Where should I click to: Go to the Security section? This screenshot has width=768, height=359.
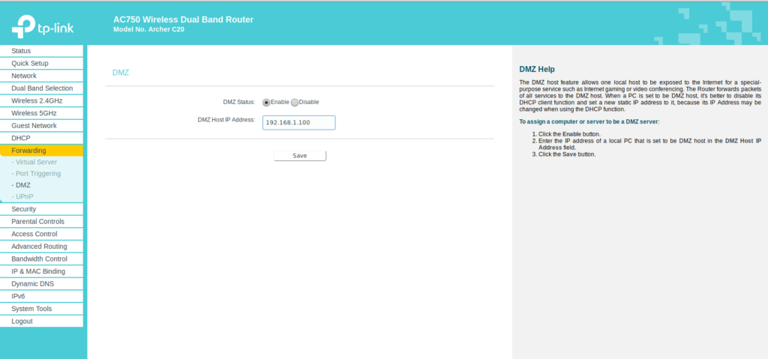24,209
